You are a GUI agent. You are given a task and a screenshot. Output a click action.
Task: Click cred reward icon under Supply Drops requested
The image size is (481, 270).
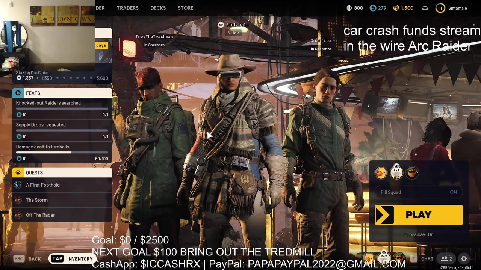tap(19, 137)
